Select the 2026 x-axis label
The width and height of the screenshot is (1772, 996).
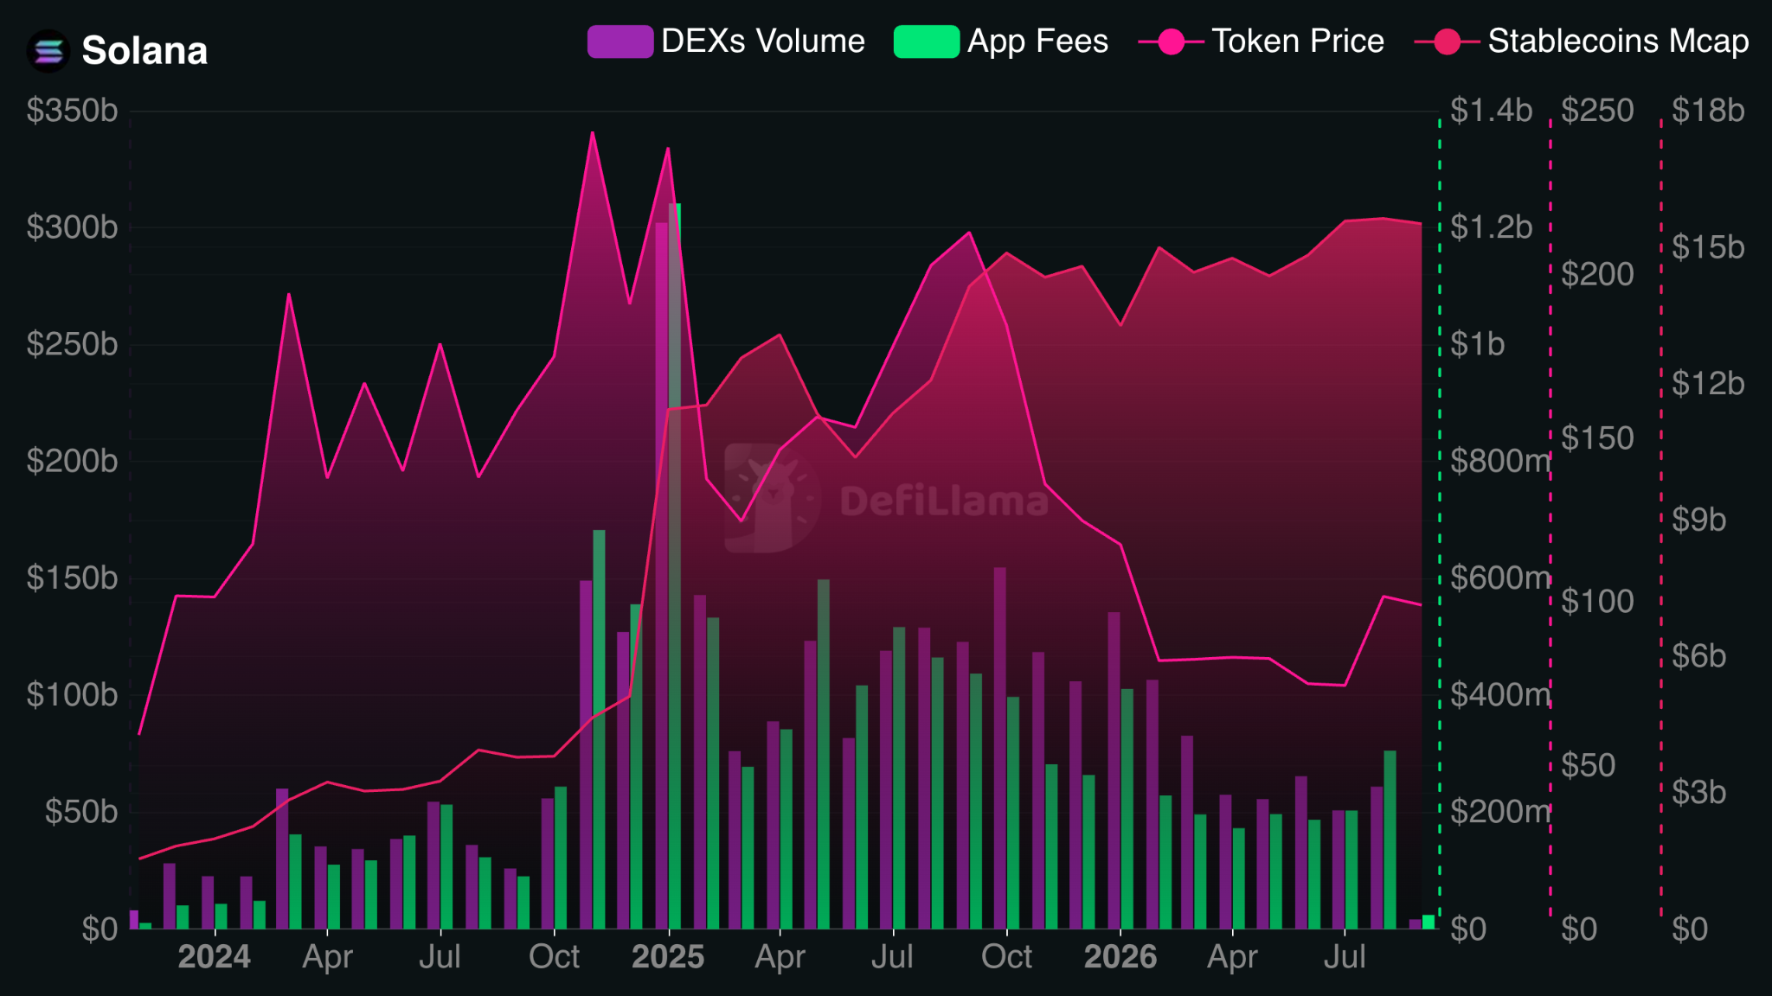click(x=1120, y=957)
